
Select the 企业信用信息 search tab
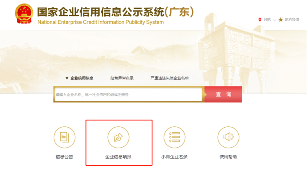pyautogui.click(x=82, y=78)
